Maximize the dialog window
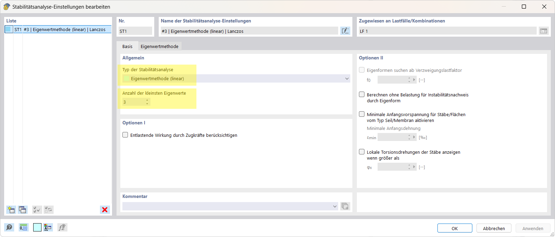The width and height of the screenshot is (555, 237). (x=524, y=7)
